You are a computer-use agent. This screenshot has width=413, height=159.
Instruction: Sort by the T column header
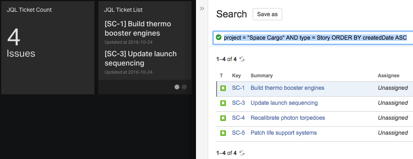221,76
